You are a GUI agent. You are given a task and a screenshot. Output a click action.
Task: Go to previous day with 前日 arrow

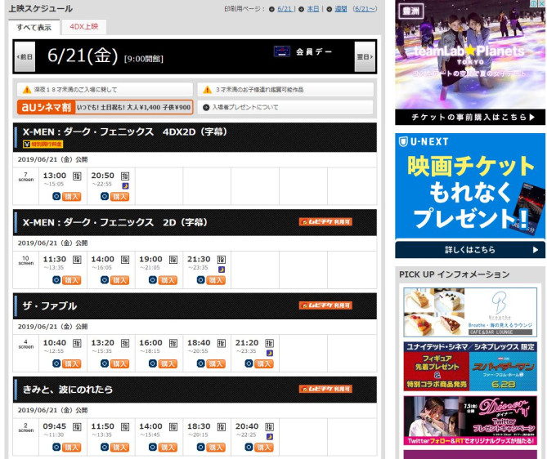pos(25,57)
